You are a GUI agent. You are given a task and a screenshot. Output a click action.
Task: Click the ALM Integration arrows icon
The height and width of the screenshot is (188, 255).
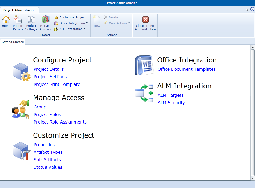(144, 93)
